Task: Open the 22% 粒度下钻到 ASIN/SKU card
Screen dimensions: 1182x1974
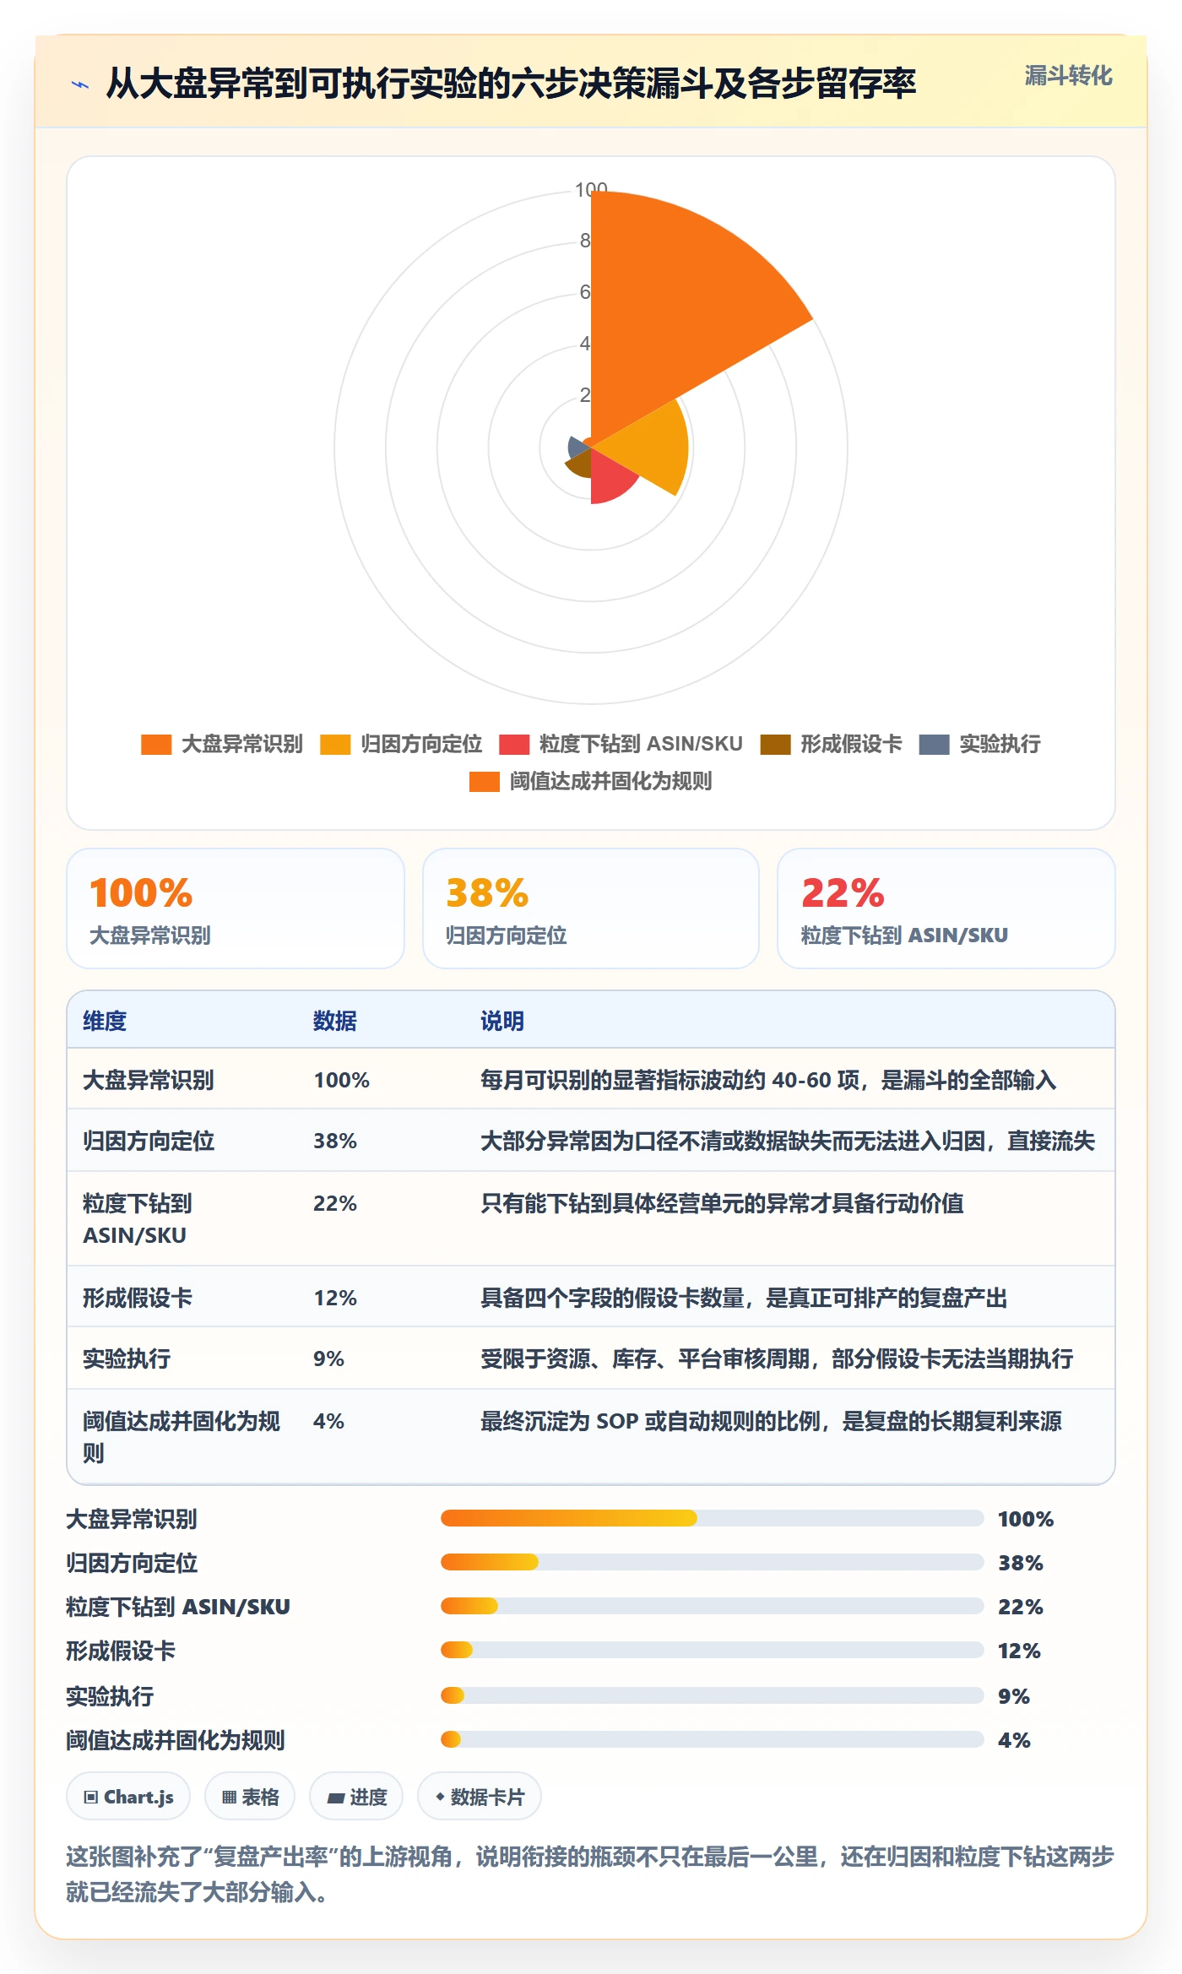Action: click(x=946, y=908)
